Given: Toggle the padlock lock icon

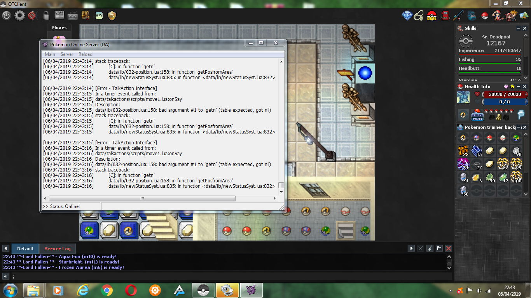Looking at the screenshot, I should pyautogui.click(x=46, y=16).
